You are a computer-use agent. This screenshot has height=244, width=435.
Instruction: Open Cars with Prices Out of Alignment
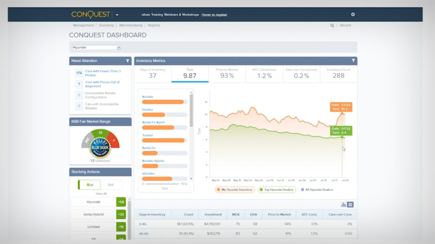pos(102,84)
